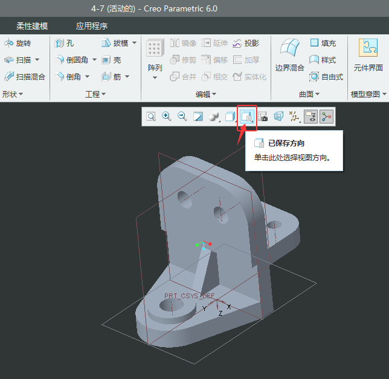The width and height of the screenshot is (389, 379).
Task: Select the 扫描混合 (Swept Blend) tool
Action: click(24, 77)
